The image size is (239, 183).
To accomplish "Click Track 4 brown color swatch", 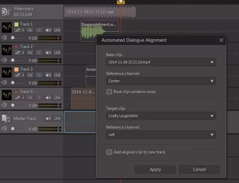I will (x=16, y=92).
